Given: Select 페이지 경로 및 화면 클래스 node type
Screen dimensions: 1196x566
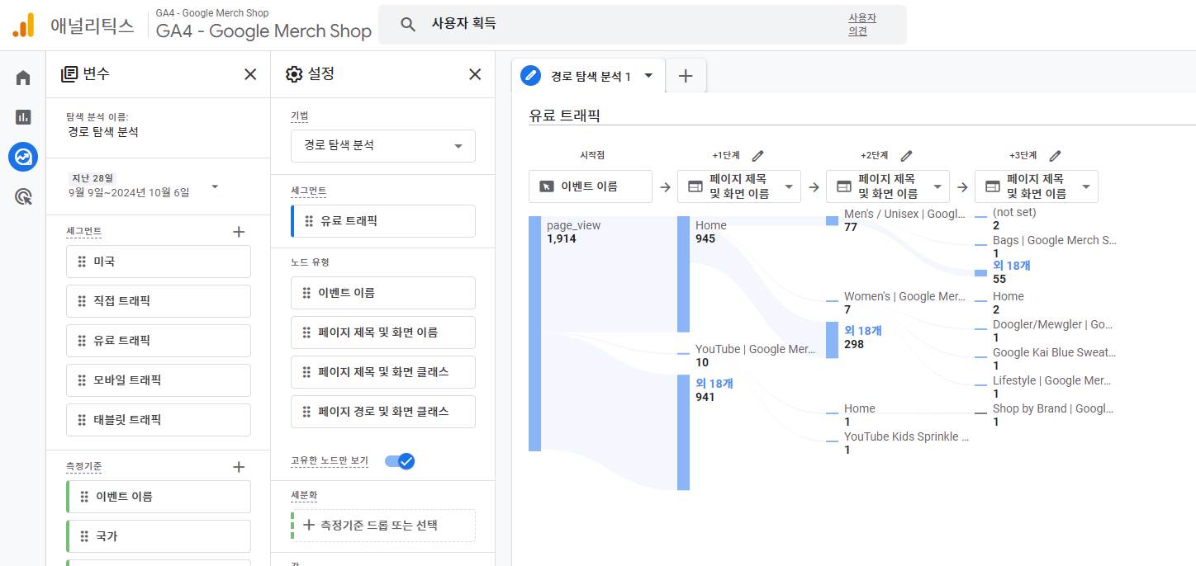Looking at the screenshot, I should 383,412.
